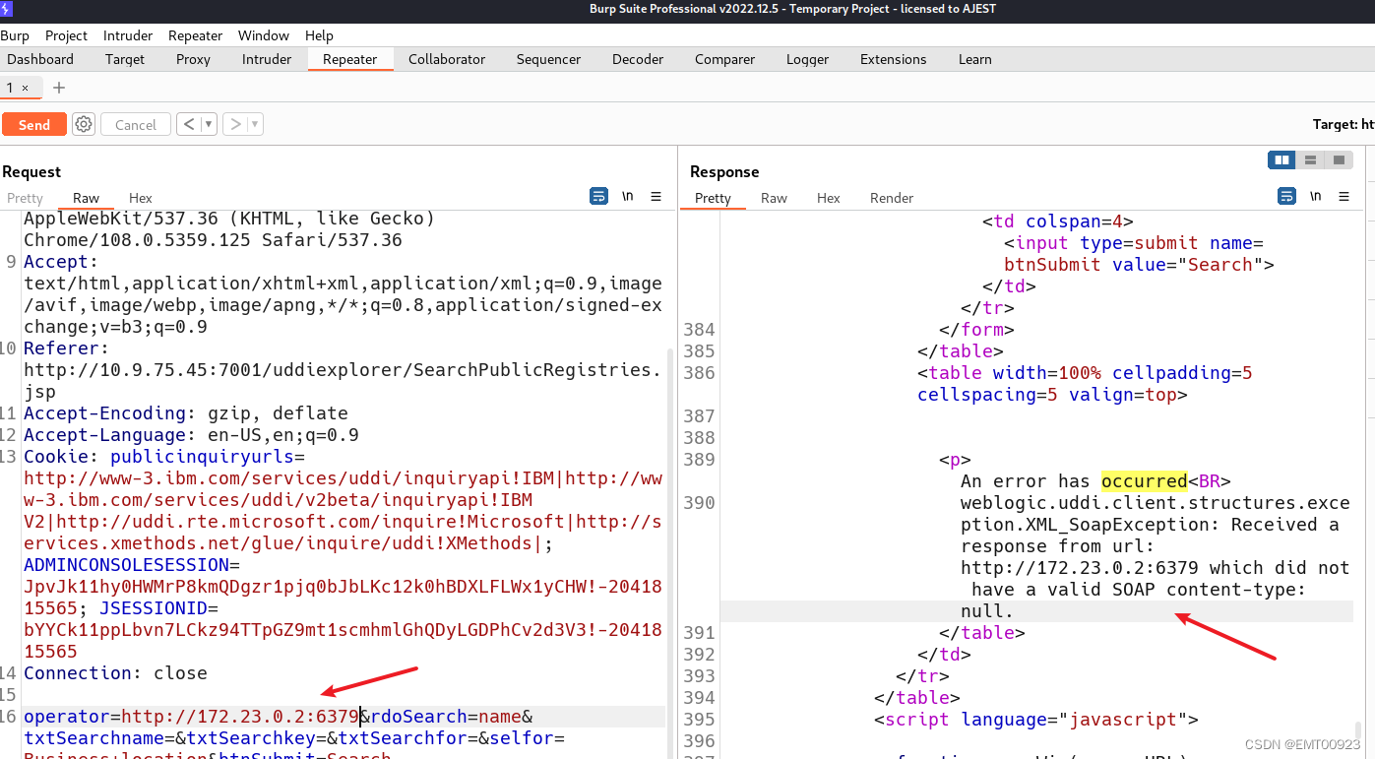Select request Hex view

[141, 198]
